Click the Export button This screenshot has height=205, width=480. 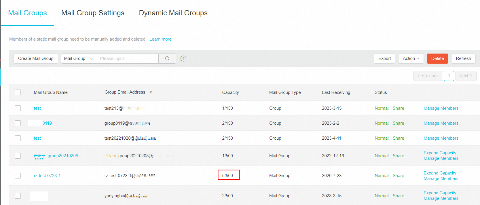(x=384, y=58)
